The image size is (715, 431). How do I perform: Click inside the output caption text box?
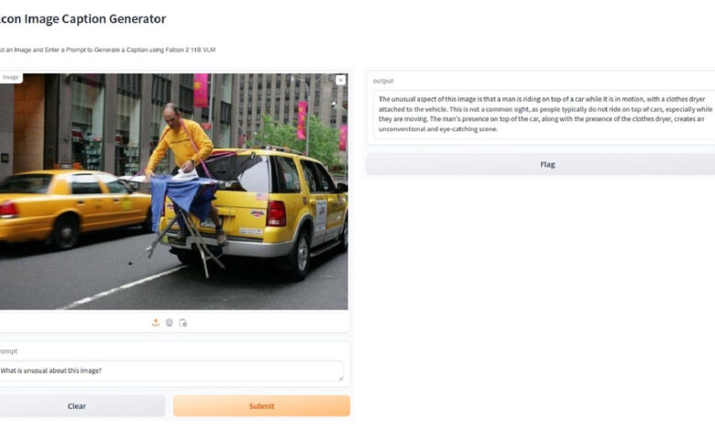544,114
